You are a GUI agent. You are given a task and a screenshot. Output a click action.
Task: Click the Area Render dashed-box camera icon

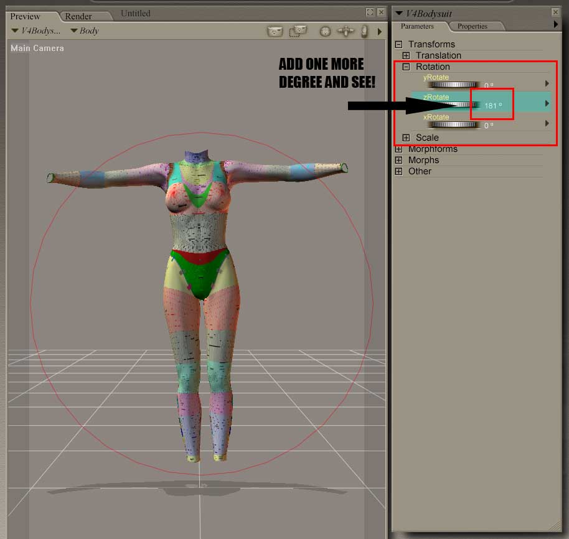tap(299, 31)
